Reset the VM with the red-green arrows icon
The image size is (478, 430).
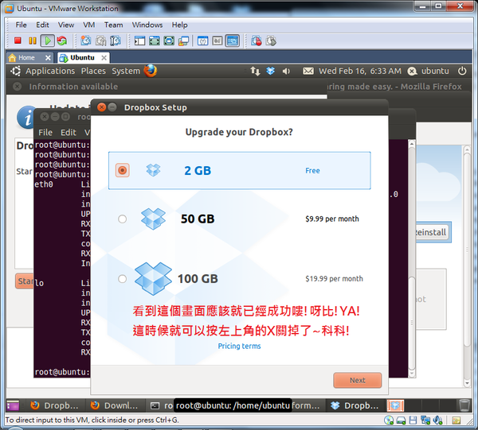62,41
